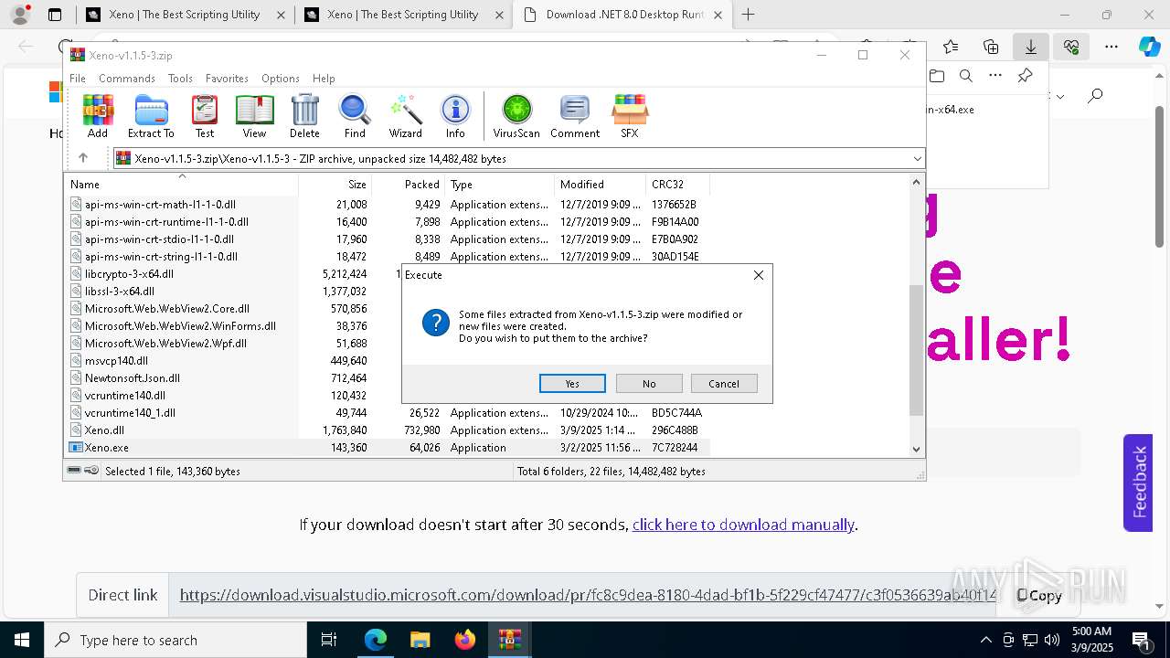Open the Tools menu
This screenshot has width=1170, height=658.
pos(180,79)
